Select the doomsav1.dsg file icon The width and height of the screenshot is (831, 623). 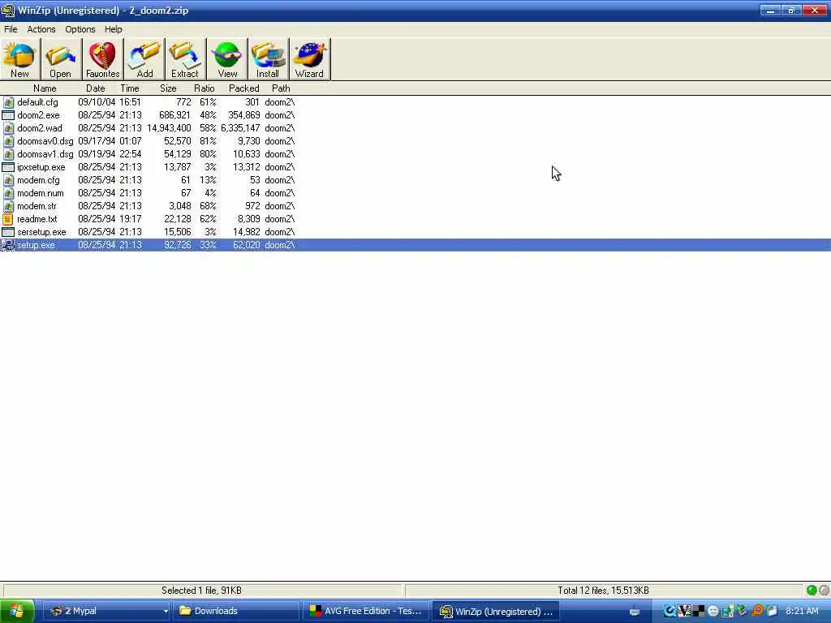click(8, 154)
